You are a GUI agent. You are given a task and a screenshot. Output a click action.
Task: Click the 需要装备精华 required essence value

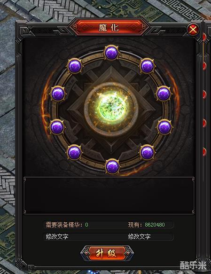86,225
